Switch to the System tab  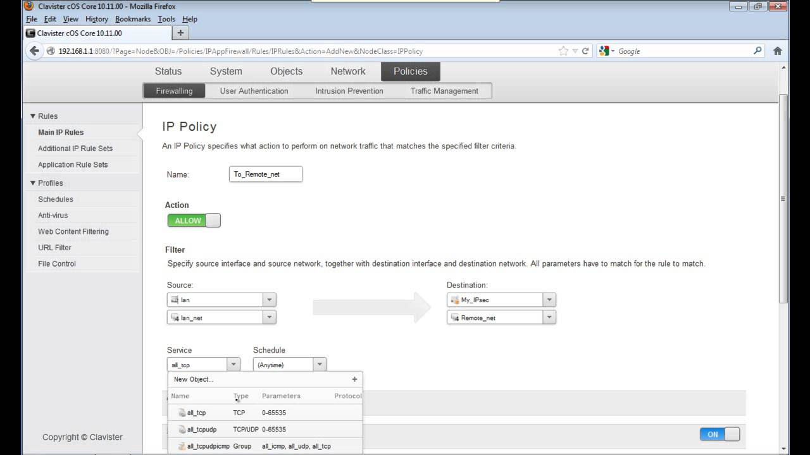point(226,71)
